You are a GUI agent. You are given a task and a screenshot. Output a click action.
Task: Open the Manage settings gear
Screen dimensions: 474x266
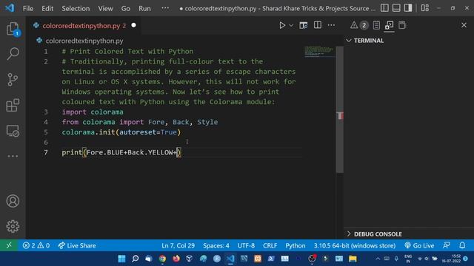coord(13,226)
